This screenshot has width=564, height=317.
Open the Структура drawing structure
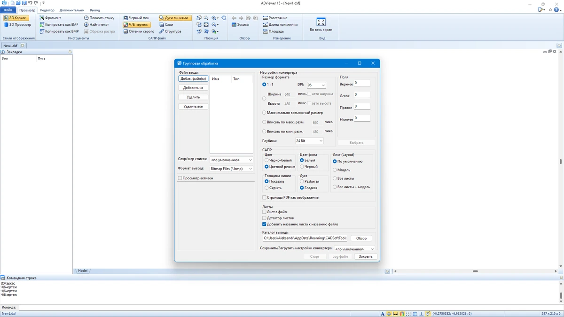click(170, 31)
